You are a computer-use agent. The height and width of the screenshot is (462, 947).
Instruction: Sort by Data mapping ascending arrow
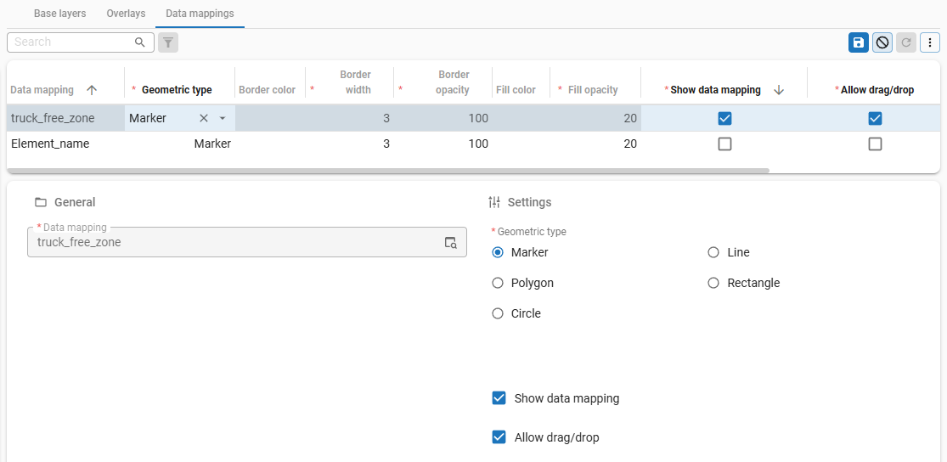pos(92,90)
